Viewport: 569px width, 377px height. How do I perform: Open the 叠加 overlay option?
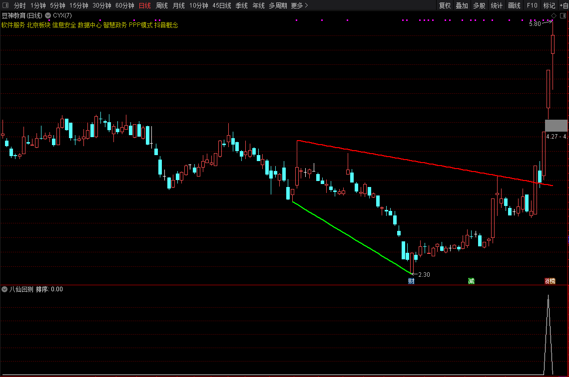pos(462,5)
